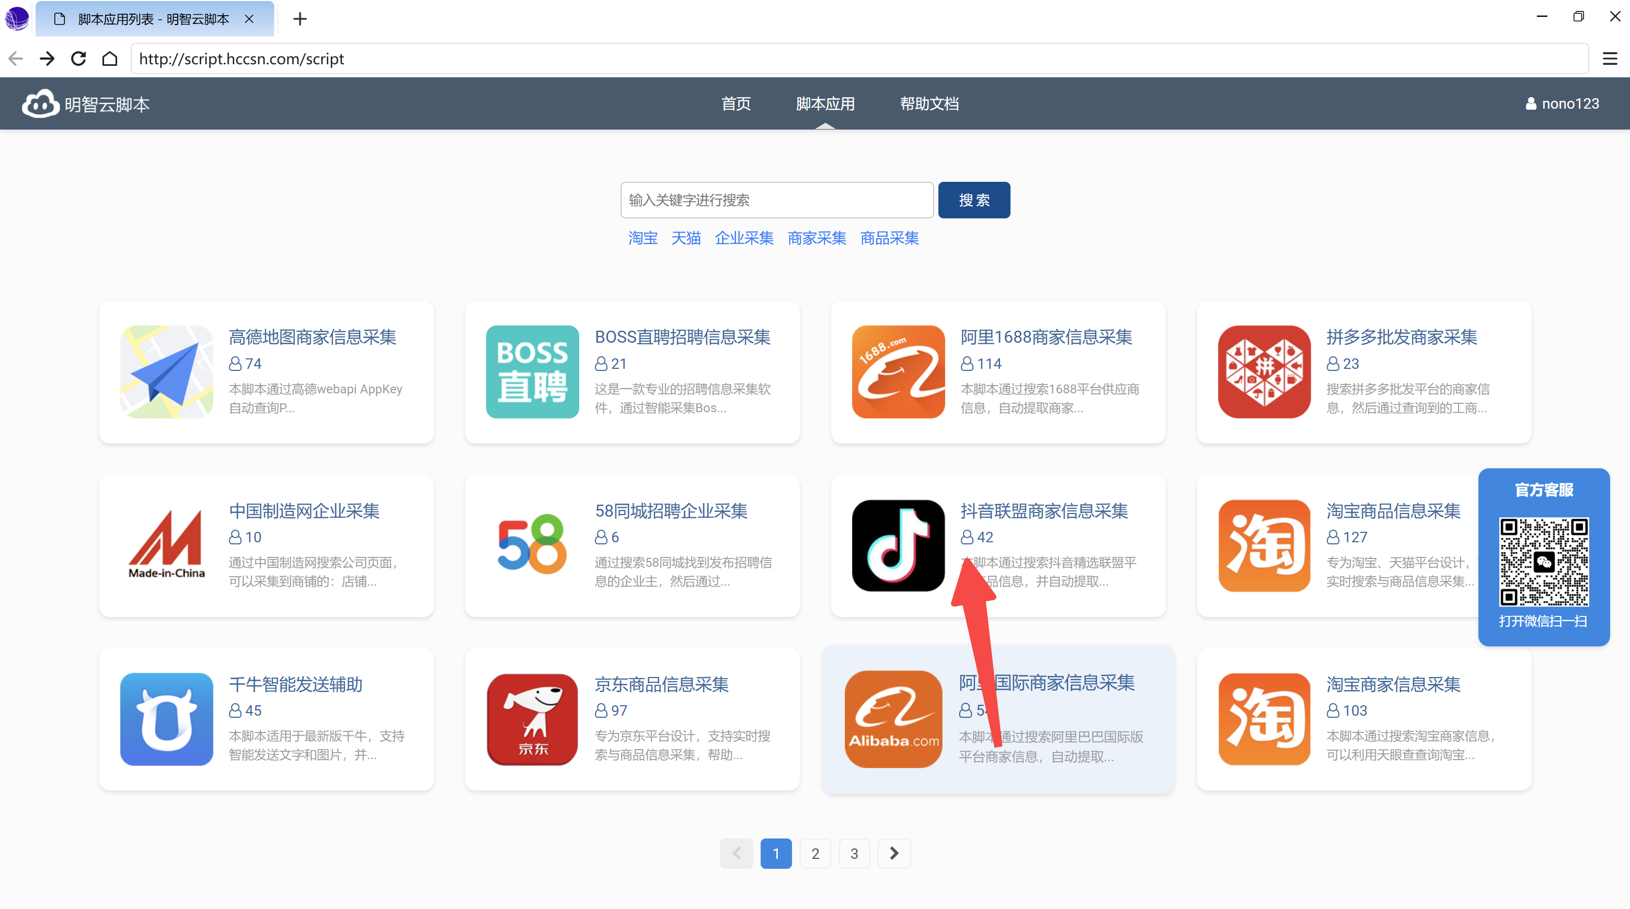Open 千牛智能发送辅助 title

(x=295, y=684)
